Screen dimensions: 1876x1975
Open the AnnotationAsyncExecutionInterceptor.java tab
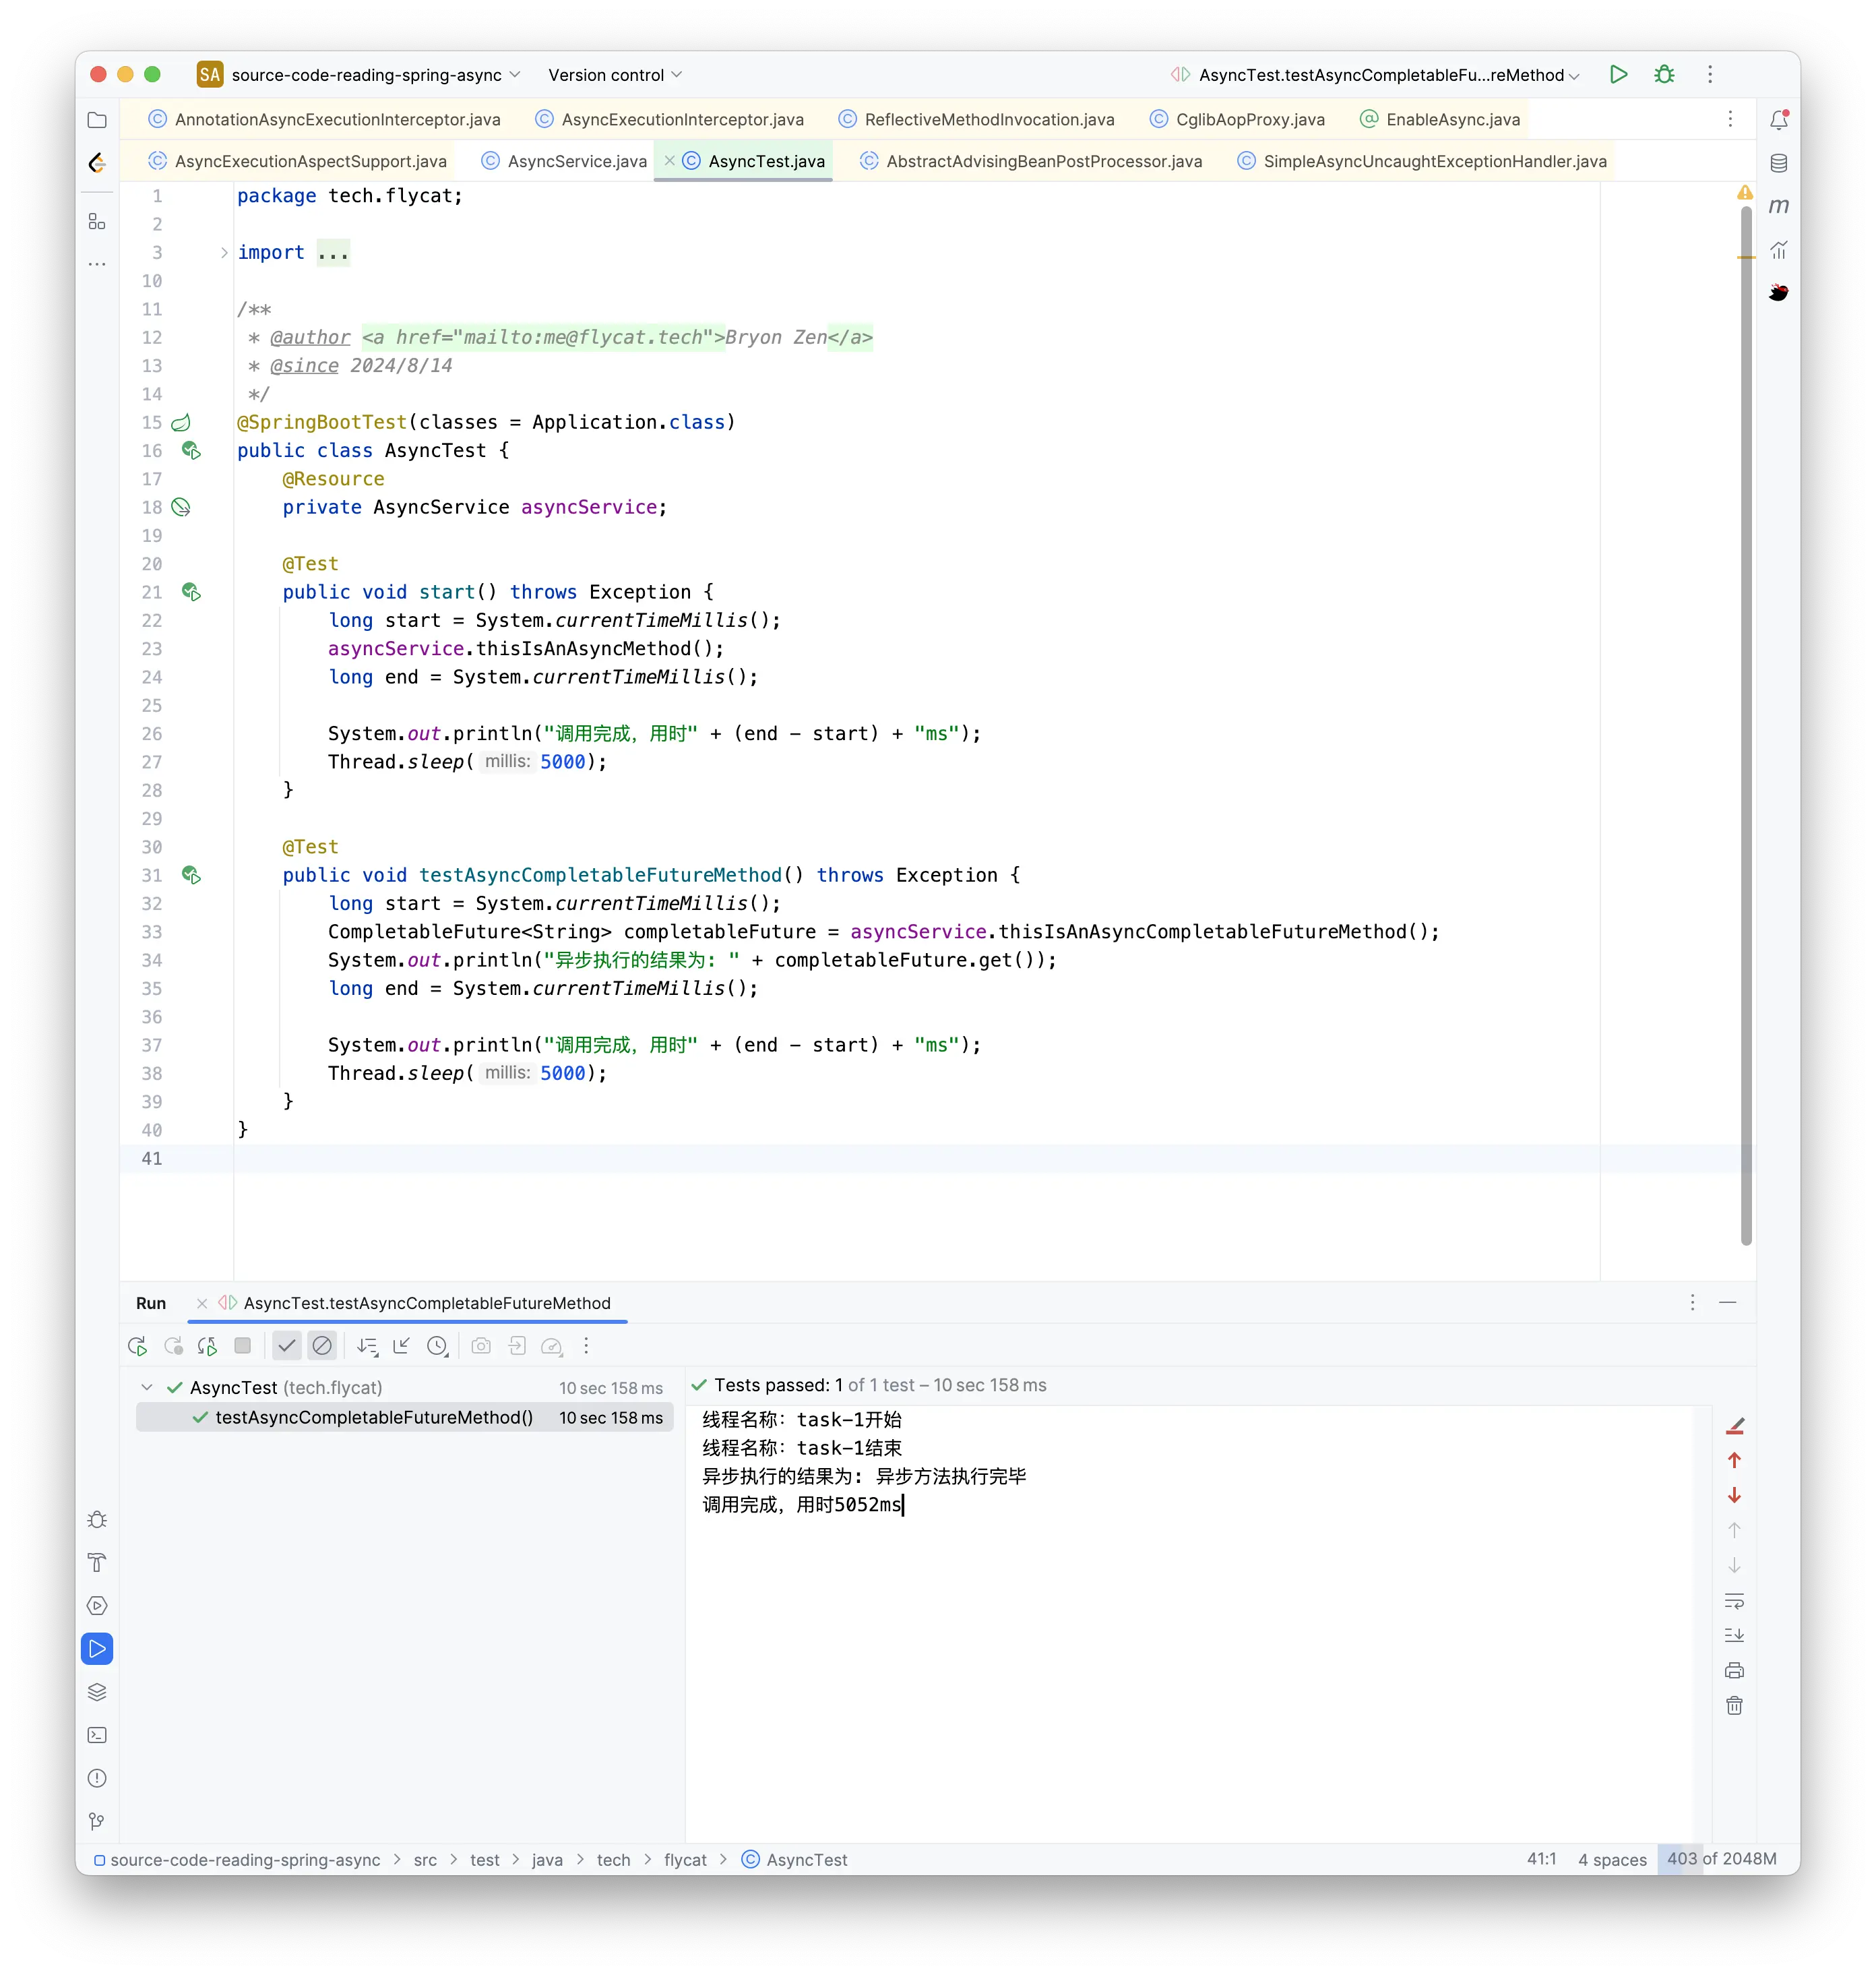[x=325, y=119]
